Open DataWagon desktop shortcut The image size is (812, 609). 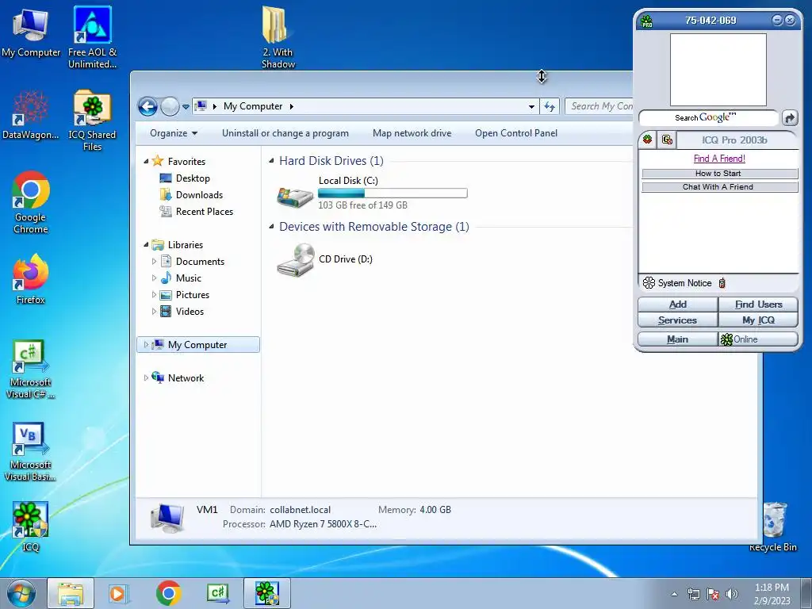31,115
